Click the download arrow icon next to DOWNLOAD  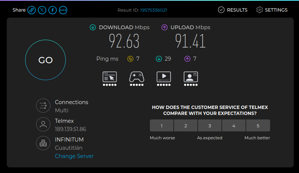(x=93, y=27)
